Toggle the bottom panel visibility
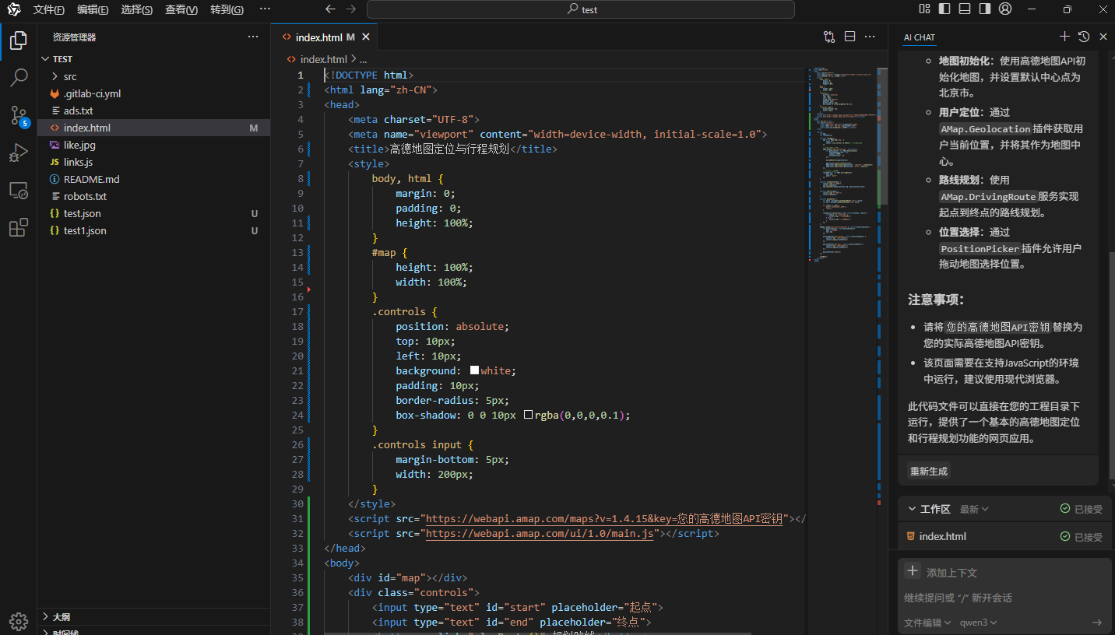1115x635 pixels. (965, 9)
